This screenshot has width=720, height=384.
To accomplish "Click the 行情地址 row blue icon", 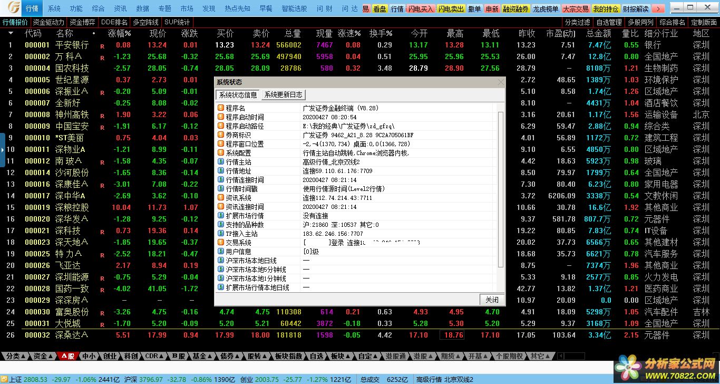I will (221, 171).
